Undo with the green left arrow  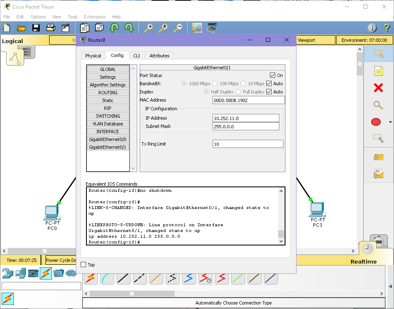114,27
